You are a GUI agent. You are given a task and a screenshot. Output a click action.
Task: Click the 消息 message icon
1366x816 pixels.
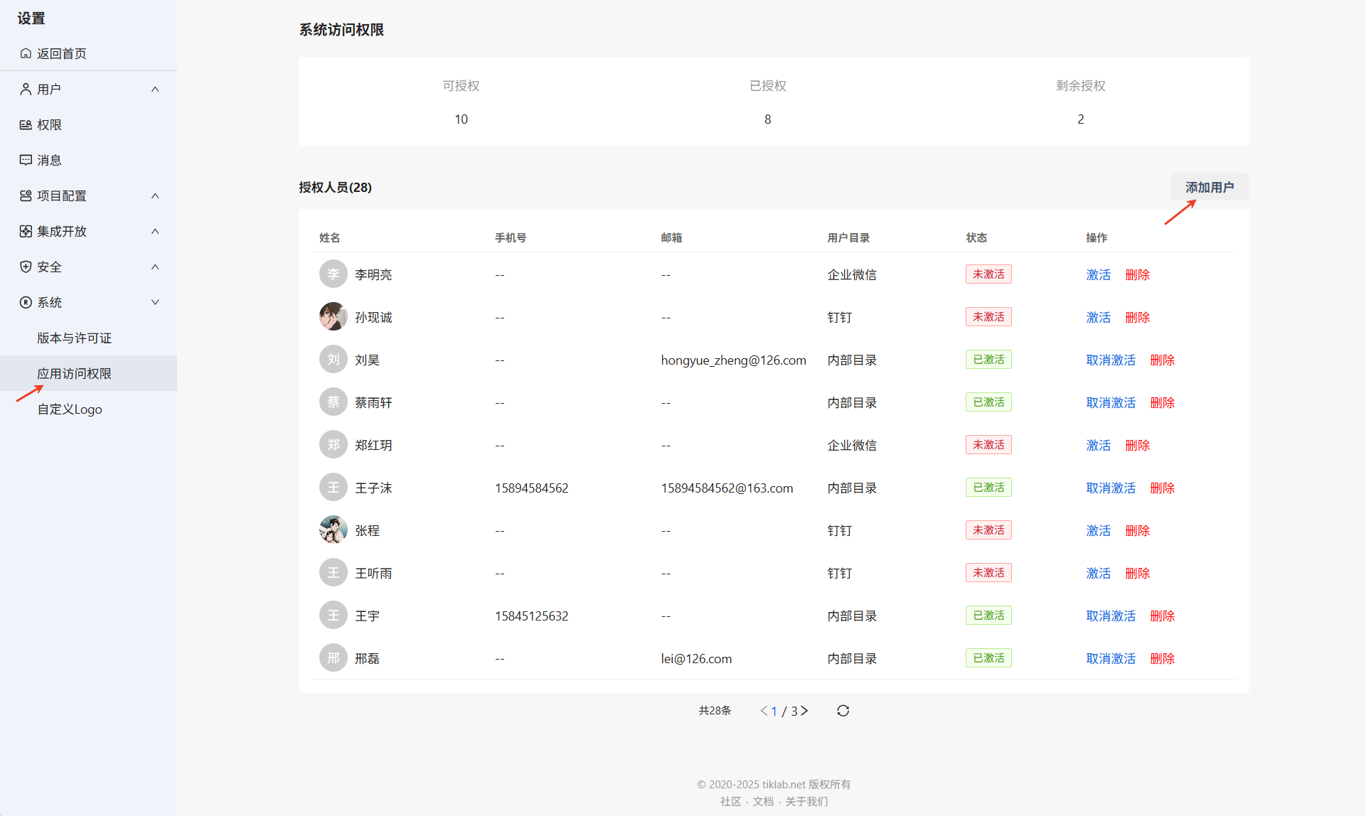tap(26, 160)
